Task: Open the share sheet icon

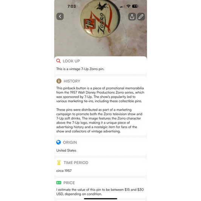Action: point(132,17)
